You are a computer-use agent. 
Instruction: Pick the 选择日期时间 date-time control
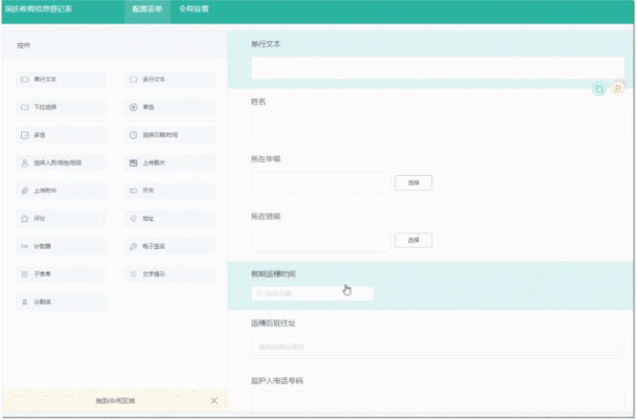pyautogui.click(x=169, y=135)
